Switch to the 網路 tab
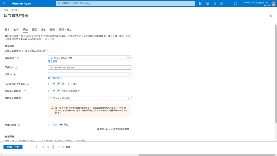 pyautogui.click(x=25, y=30)
